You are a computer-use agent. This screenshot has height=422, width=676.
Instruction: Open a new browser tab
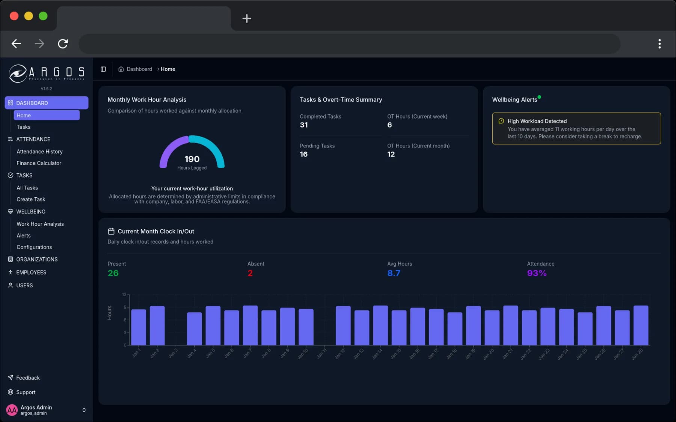[247, 18]
